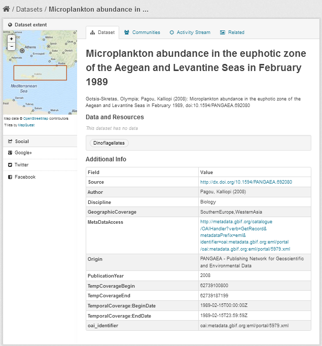Open the GBIF MetaDataAccess URL
This screenshot has width=322, height=346.
coord(245,235)
